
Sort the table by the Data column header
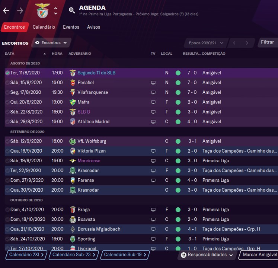(10, 54)
